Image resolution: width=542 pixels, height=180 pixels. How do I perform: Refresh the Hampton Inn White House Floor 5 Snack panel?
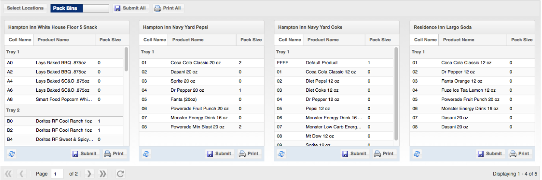click(11, 154)
